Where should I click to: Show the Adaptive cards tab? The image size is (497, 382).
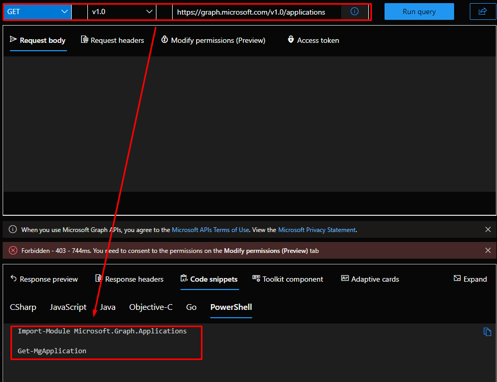click(370, 279)
